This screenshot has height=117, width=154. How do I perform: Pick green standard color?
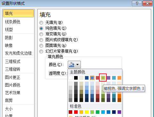[98, 112]
